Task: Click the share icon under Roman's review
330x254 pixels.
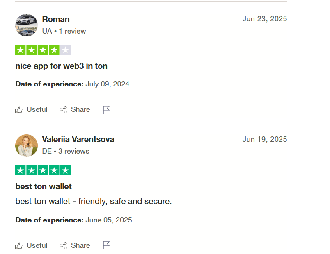Action: coord(63,110)
